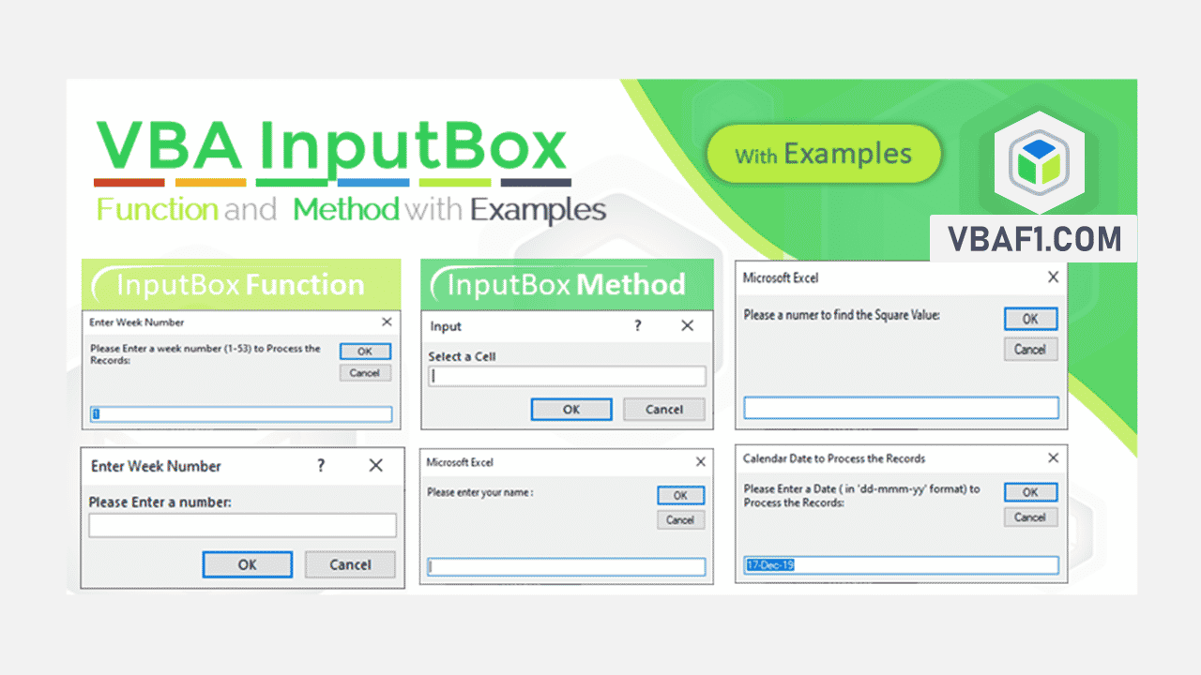Click the VBAF1.COM cube logo icon
Image resolution: width=1201 pixels, height=675 pixels.
[x=1038, y=164]
